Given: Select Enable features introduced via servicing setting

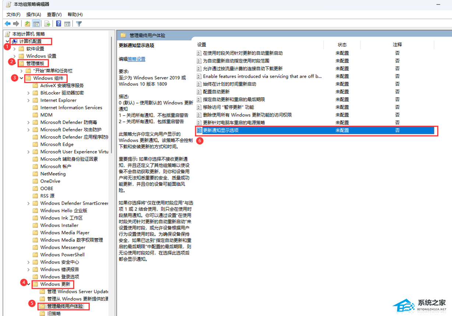Looking at the screenshot, I should 262,76.
